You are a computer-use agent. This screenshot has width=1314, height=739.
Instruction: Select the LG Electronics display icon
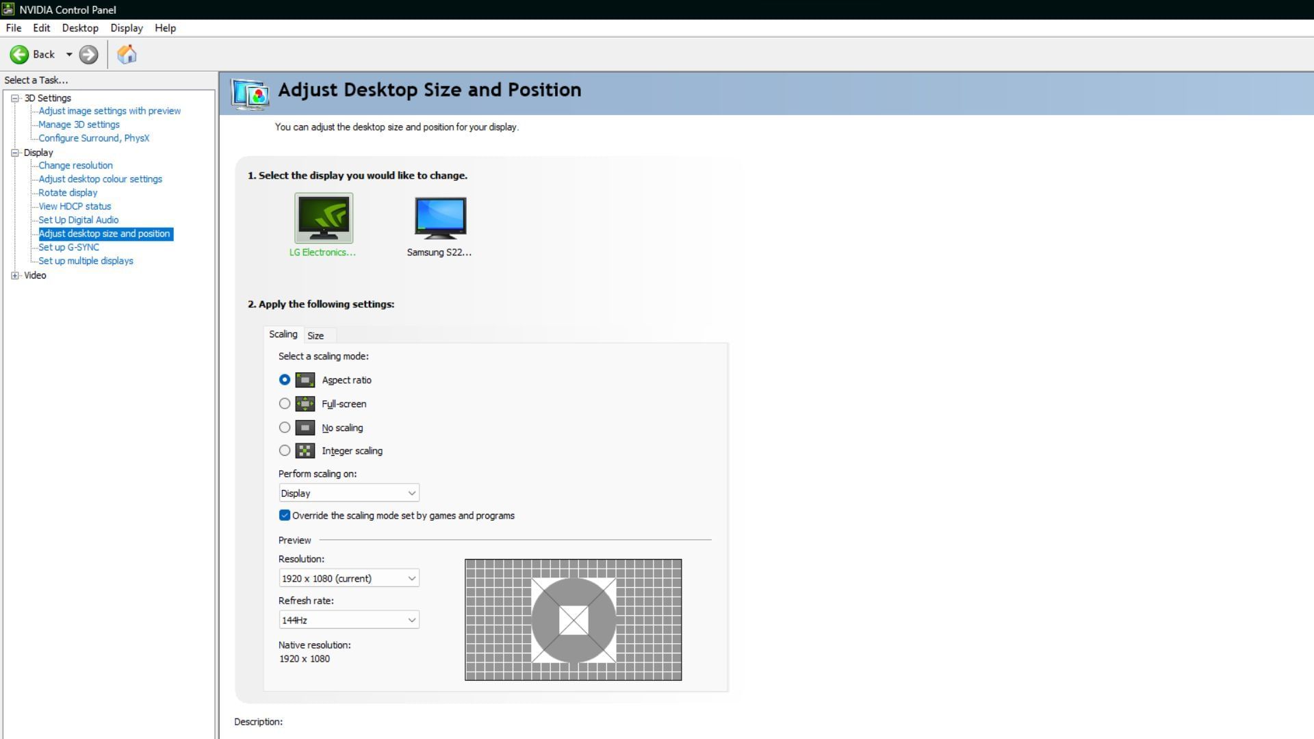[x=323, y=218]
